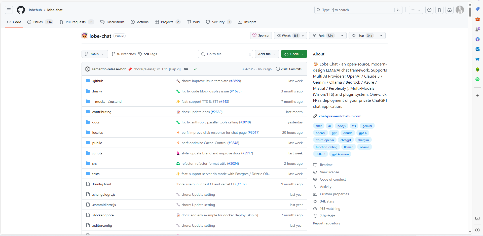Screen dimensions: 483x236
Task: Click the gpt-4-vision topic tag
Action: [x=340, y=154]
